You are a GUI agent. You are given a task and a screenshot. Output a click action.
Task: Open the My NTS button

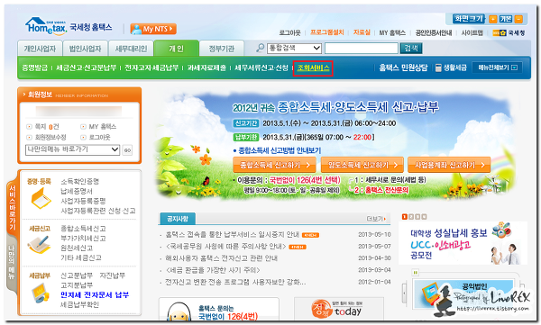click(153, 29)
